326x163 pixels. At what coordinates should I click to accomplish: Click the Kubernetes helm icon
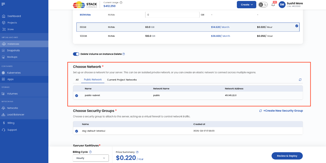pyautogui.click(x=3, y=73)
